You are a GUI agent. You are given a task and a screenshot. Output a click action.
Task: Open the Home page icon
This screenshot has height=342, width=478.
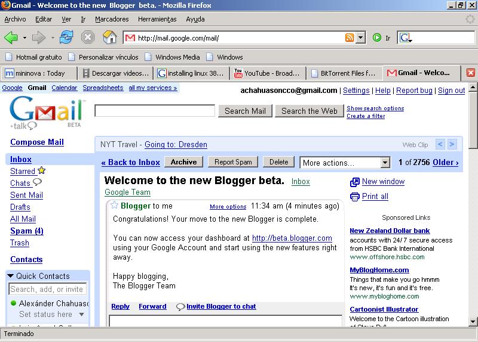click(110, 38)
